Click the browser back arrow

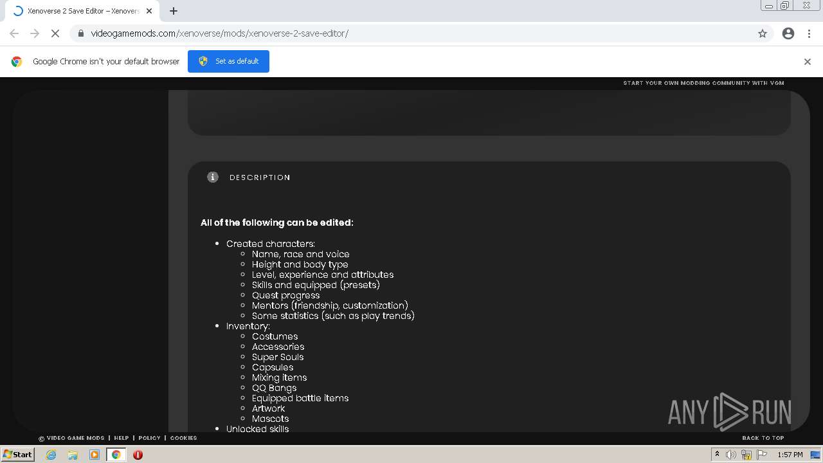click(14, 33)
